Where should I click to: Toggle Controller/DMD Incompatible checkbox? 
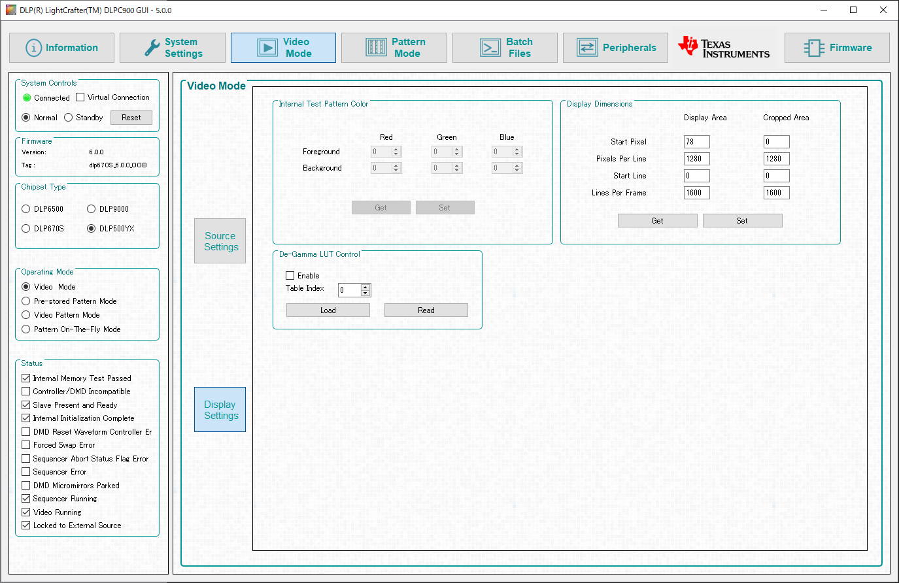[26, 391]
